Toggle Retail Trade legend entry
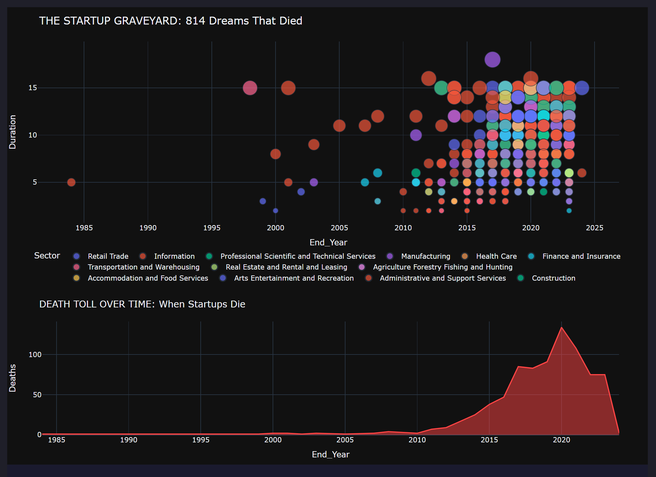The width and height of the screenshot is (656, 477). coord(108,256)
